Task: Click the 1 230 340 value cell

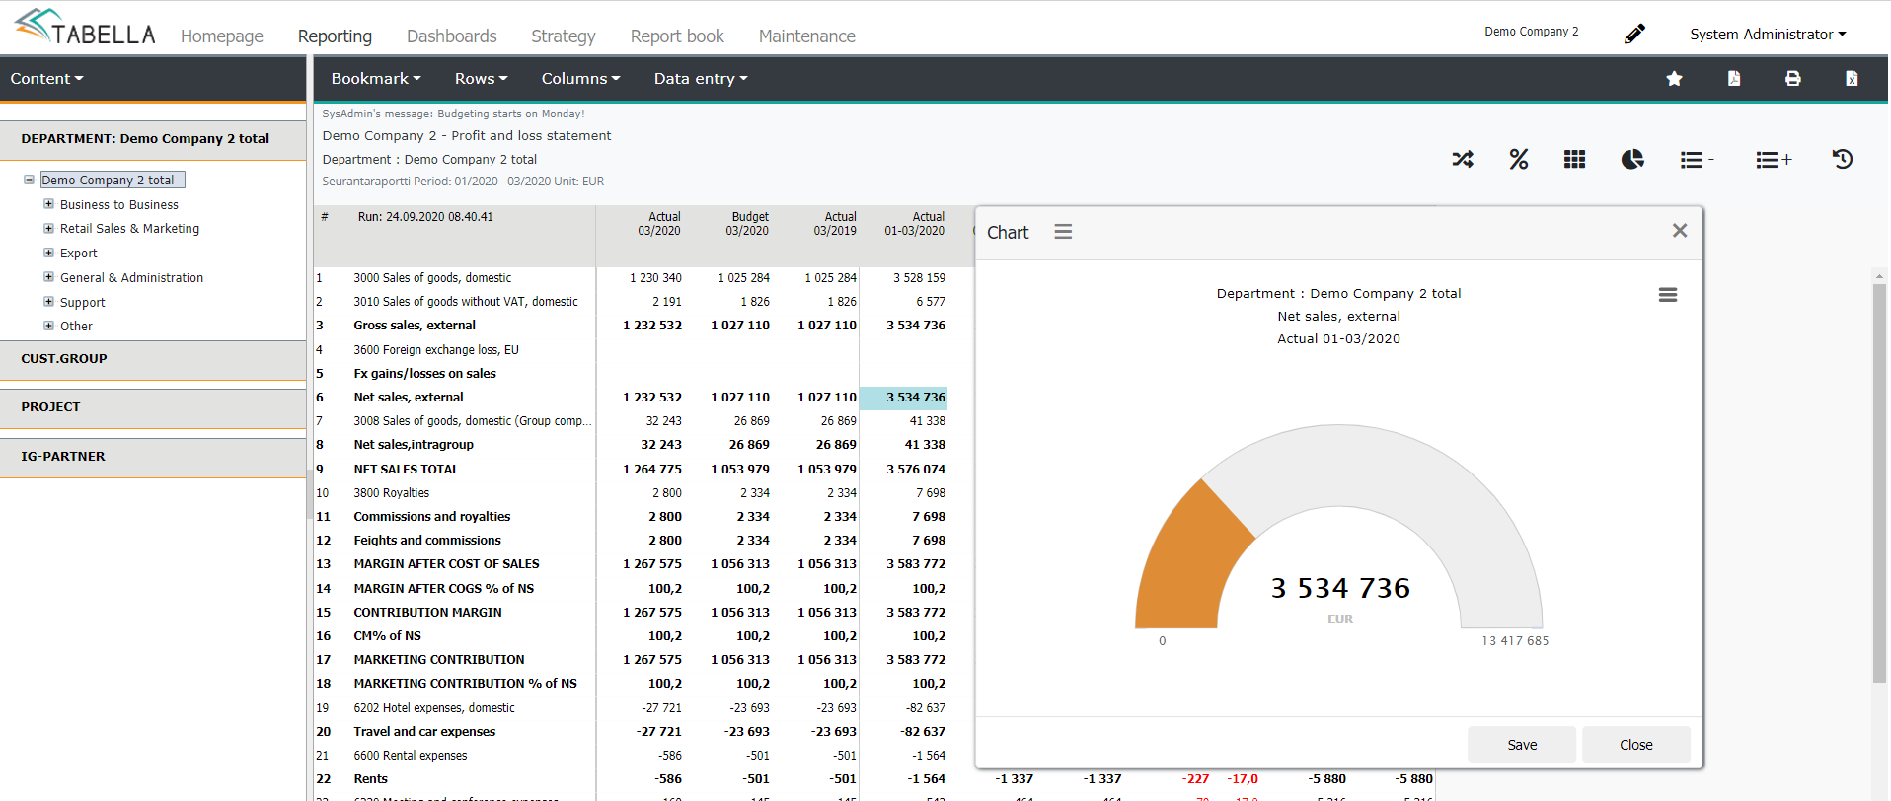Action: point(655,278)
